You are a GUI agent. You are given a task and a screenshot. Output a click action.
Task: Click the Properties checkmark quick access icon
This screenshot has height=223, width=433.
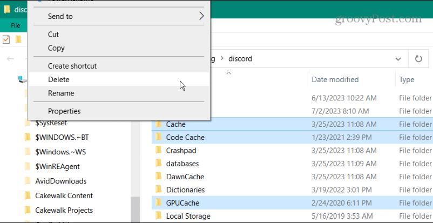point(6,39)
